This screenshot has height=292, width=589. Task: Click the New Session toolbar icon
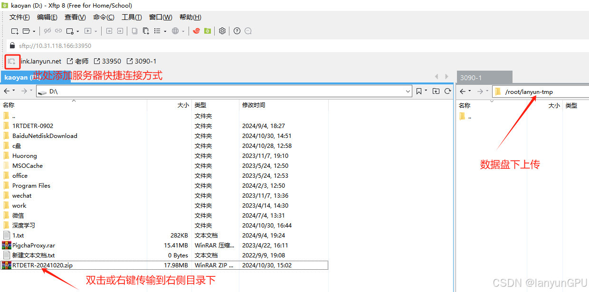tap(15, 31)
